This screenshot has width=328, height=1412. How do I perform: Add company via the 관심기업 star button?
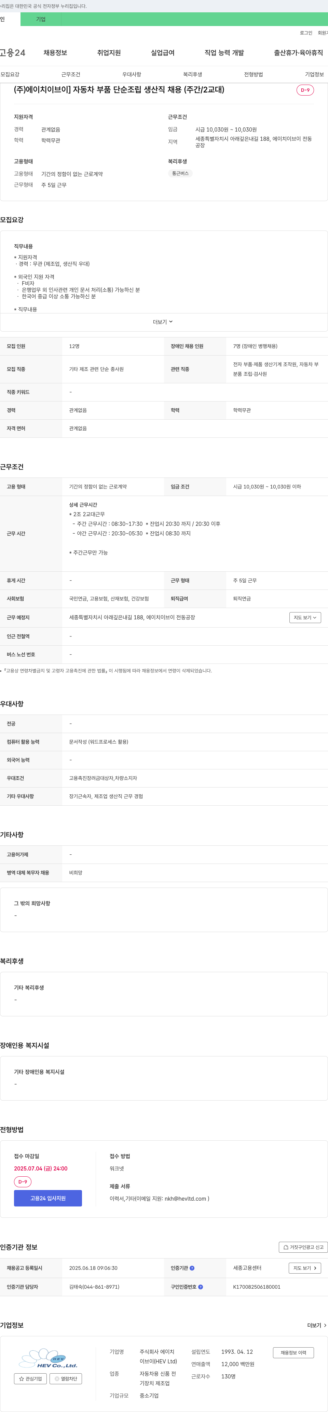tap(30, 1378)
